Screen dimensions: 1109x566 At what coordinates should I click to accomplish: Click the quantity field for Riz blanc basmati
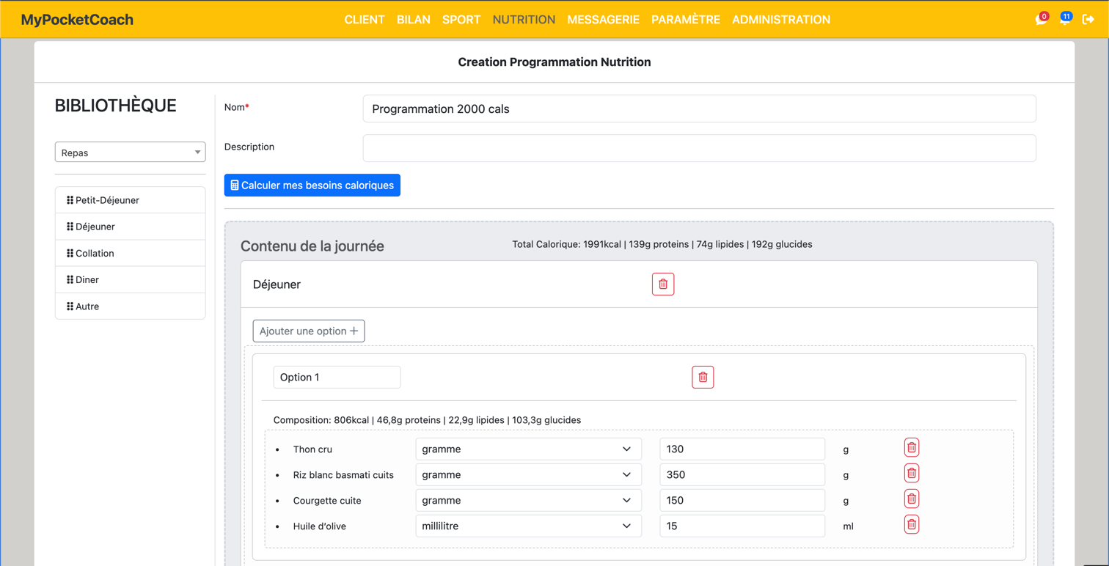[x=742, y=475]
